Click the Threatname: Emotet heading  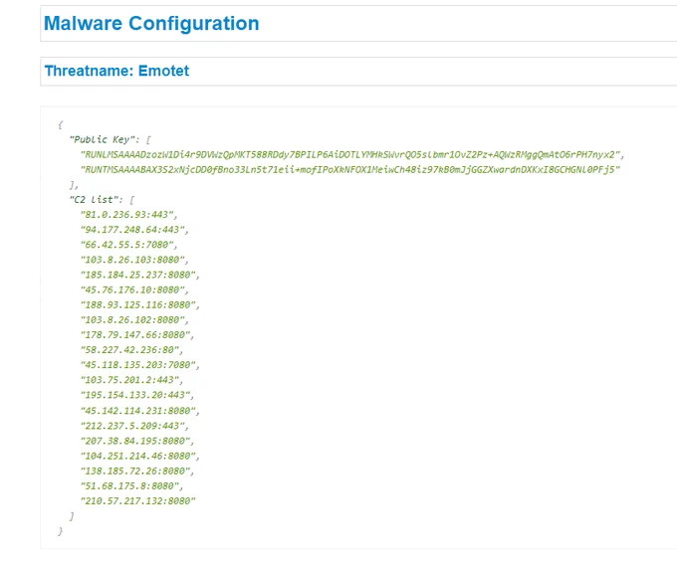(116, 71)
